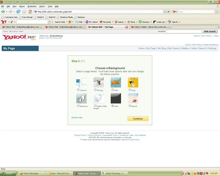This screenshot has height=176, width=220.
Task: Open the My Friends navigation link
Action: tap(174, 48)
